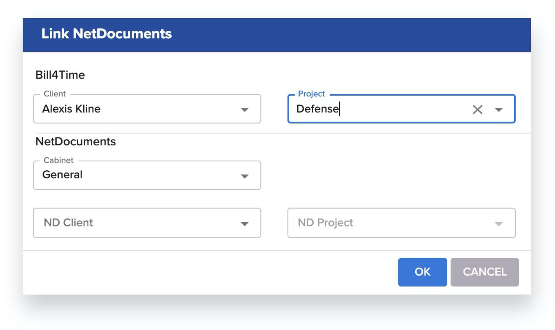Viewport: 555px width, 330px height.
Task: Confirm the link with the OK button
Action: [x=422, y=272]
